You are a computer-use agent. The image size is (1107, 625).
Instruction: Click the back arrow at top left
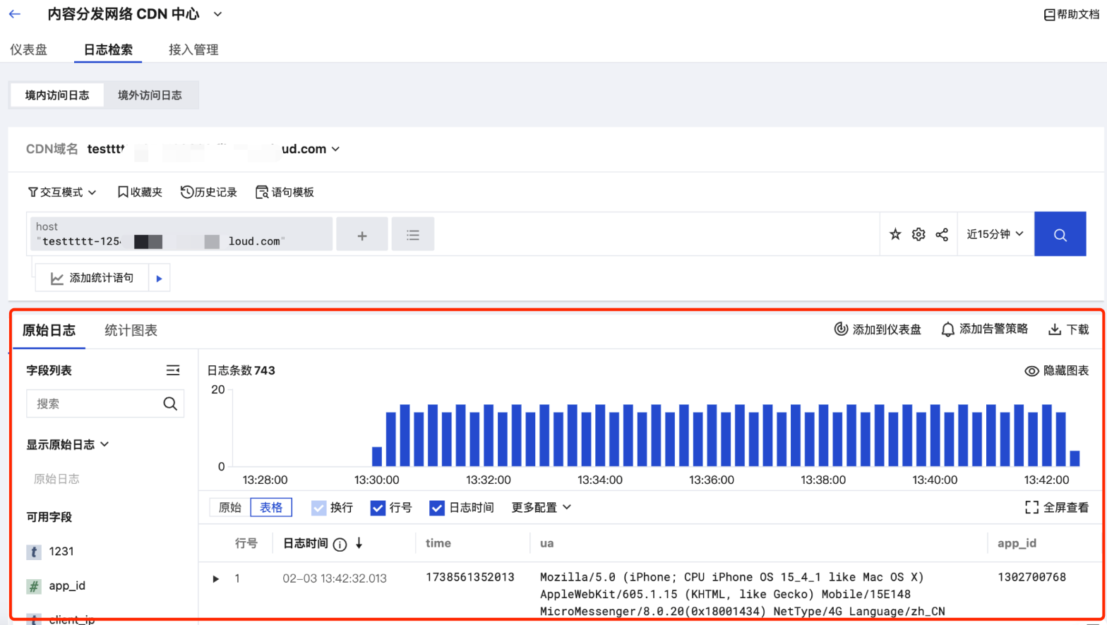[x=15, y=14]
